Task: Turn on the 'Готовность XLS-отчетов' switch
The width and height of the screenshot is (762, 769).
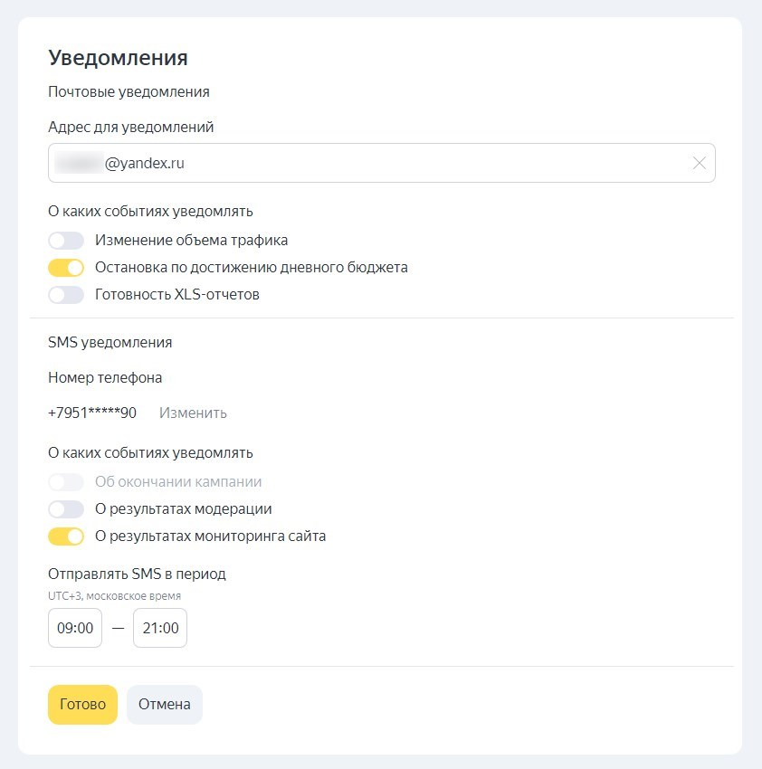Action: [66, 295]
